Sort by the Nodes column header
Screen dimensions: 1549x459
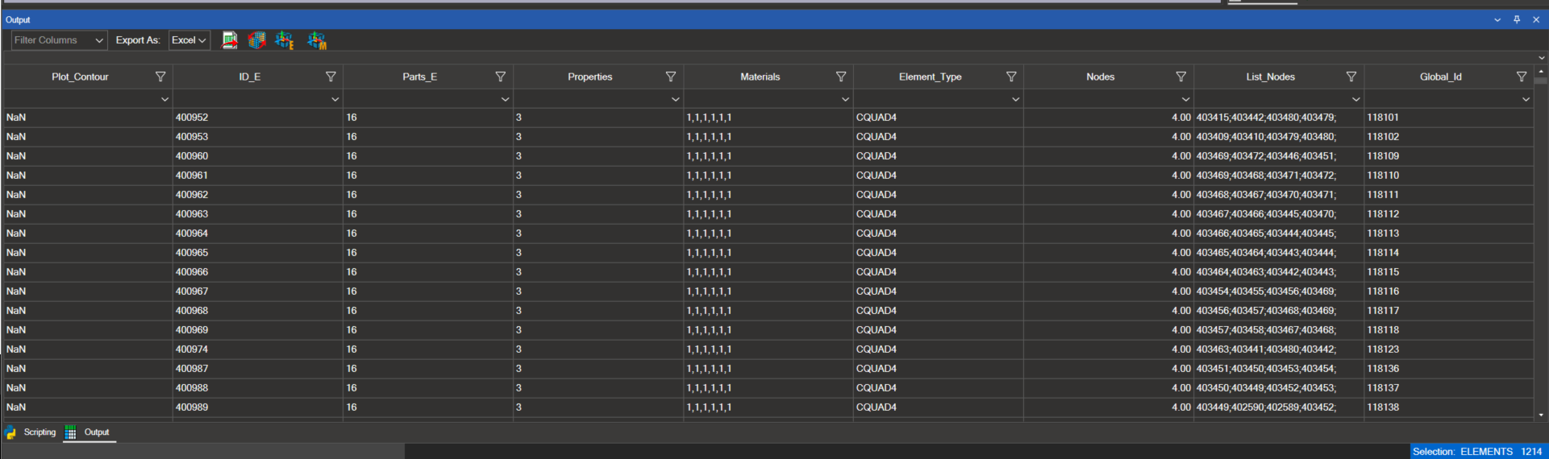1099,76
